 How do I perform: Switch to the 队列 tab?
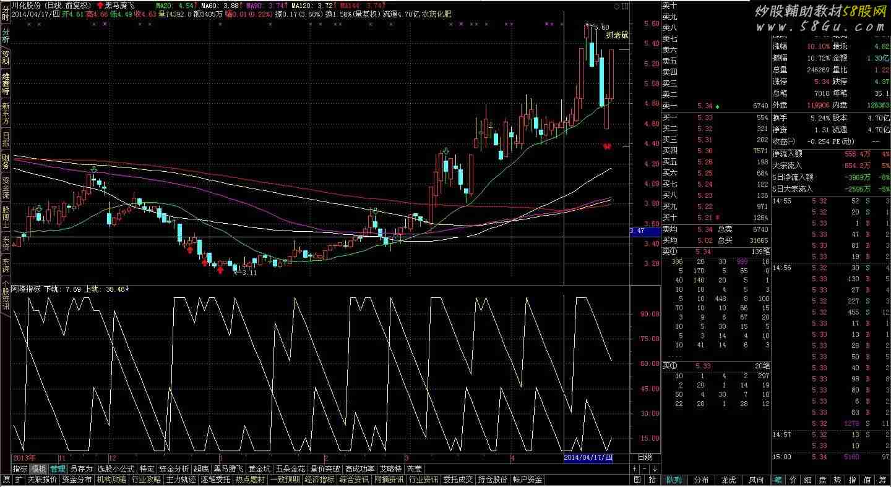674,480
